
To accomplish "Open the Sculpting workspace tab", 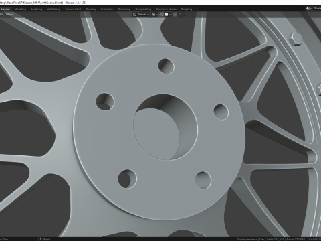I will pyautogui.click(x=36, y=9).
